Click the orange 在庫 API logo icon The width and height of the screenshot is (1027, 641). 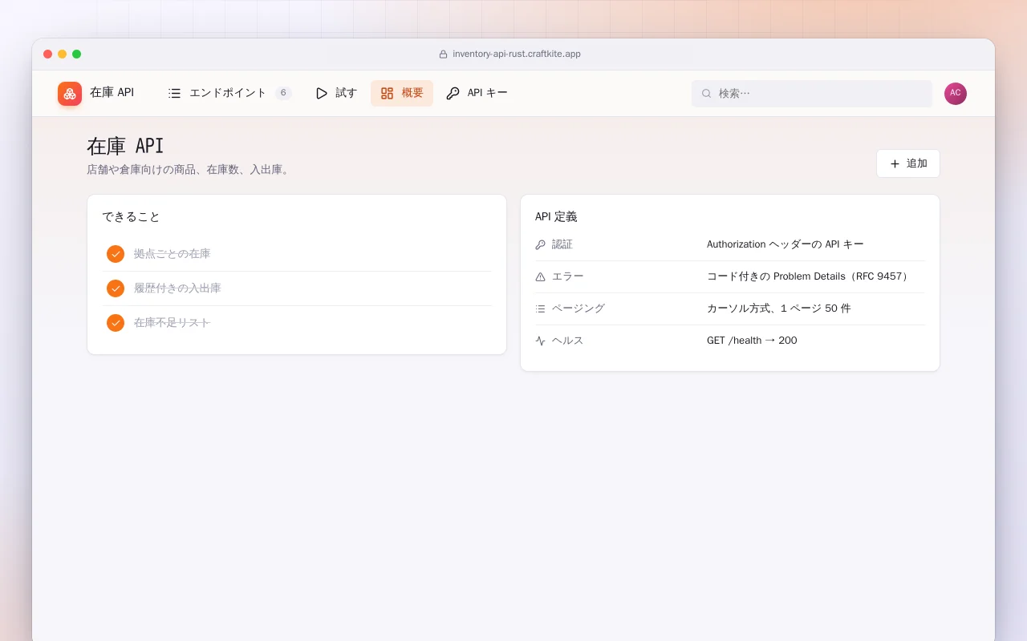tap(70, 94)
